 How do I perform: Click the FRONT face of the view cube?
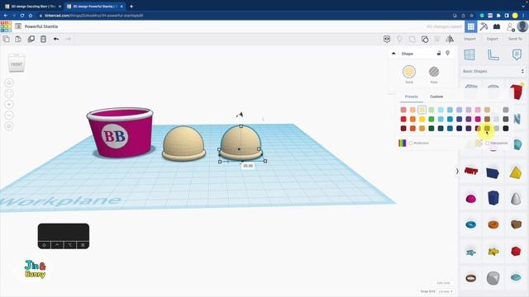[x=17, y=64]
